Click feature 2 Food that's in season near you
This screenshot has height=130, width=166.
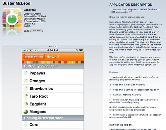[127, 85]
